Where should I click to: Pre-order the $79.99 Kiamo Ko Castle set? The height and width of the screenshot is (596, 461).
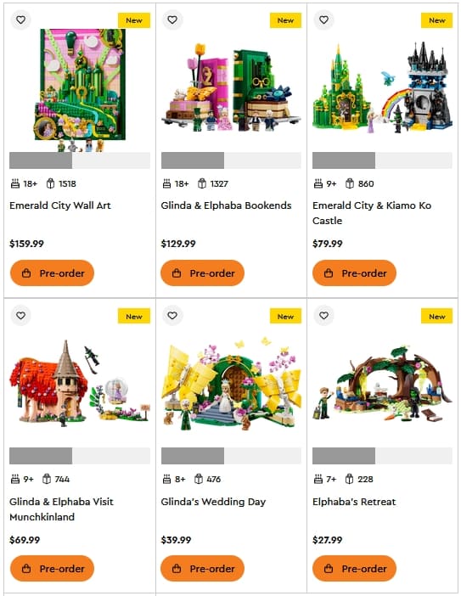click(354, 273)
